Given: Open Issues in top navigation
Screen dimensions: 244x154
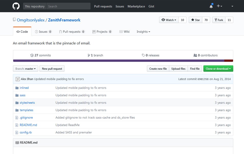Looking at the screenshot, I should (x=120, y=6).
